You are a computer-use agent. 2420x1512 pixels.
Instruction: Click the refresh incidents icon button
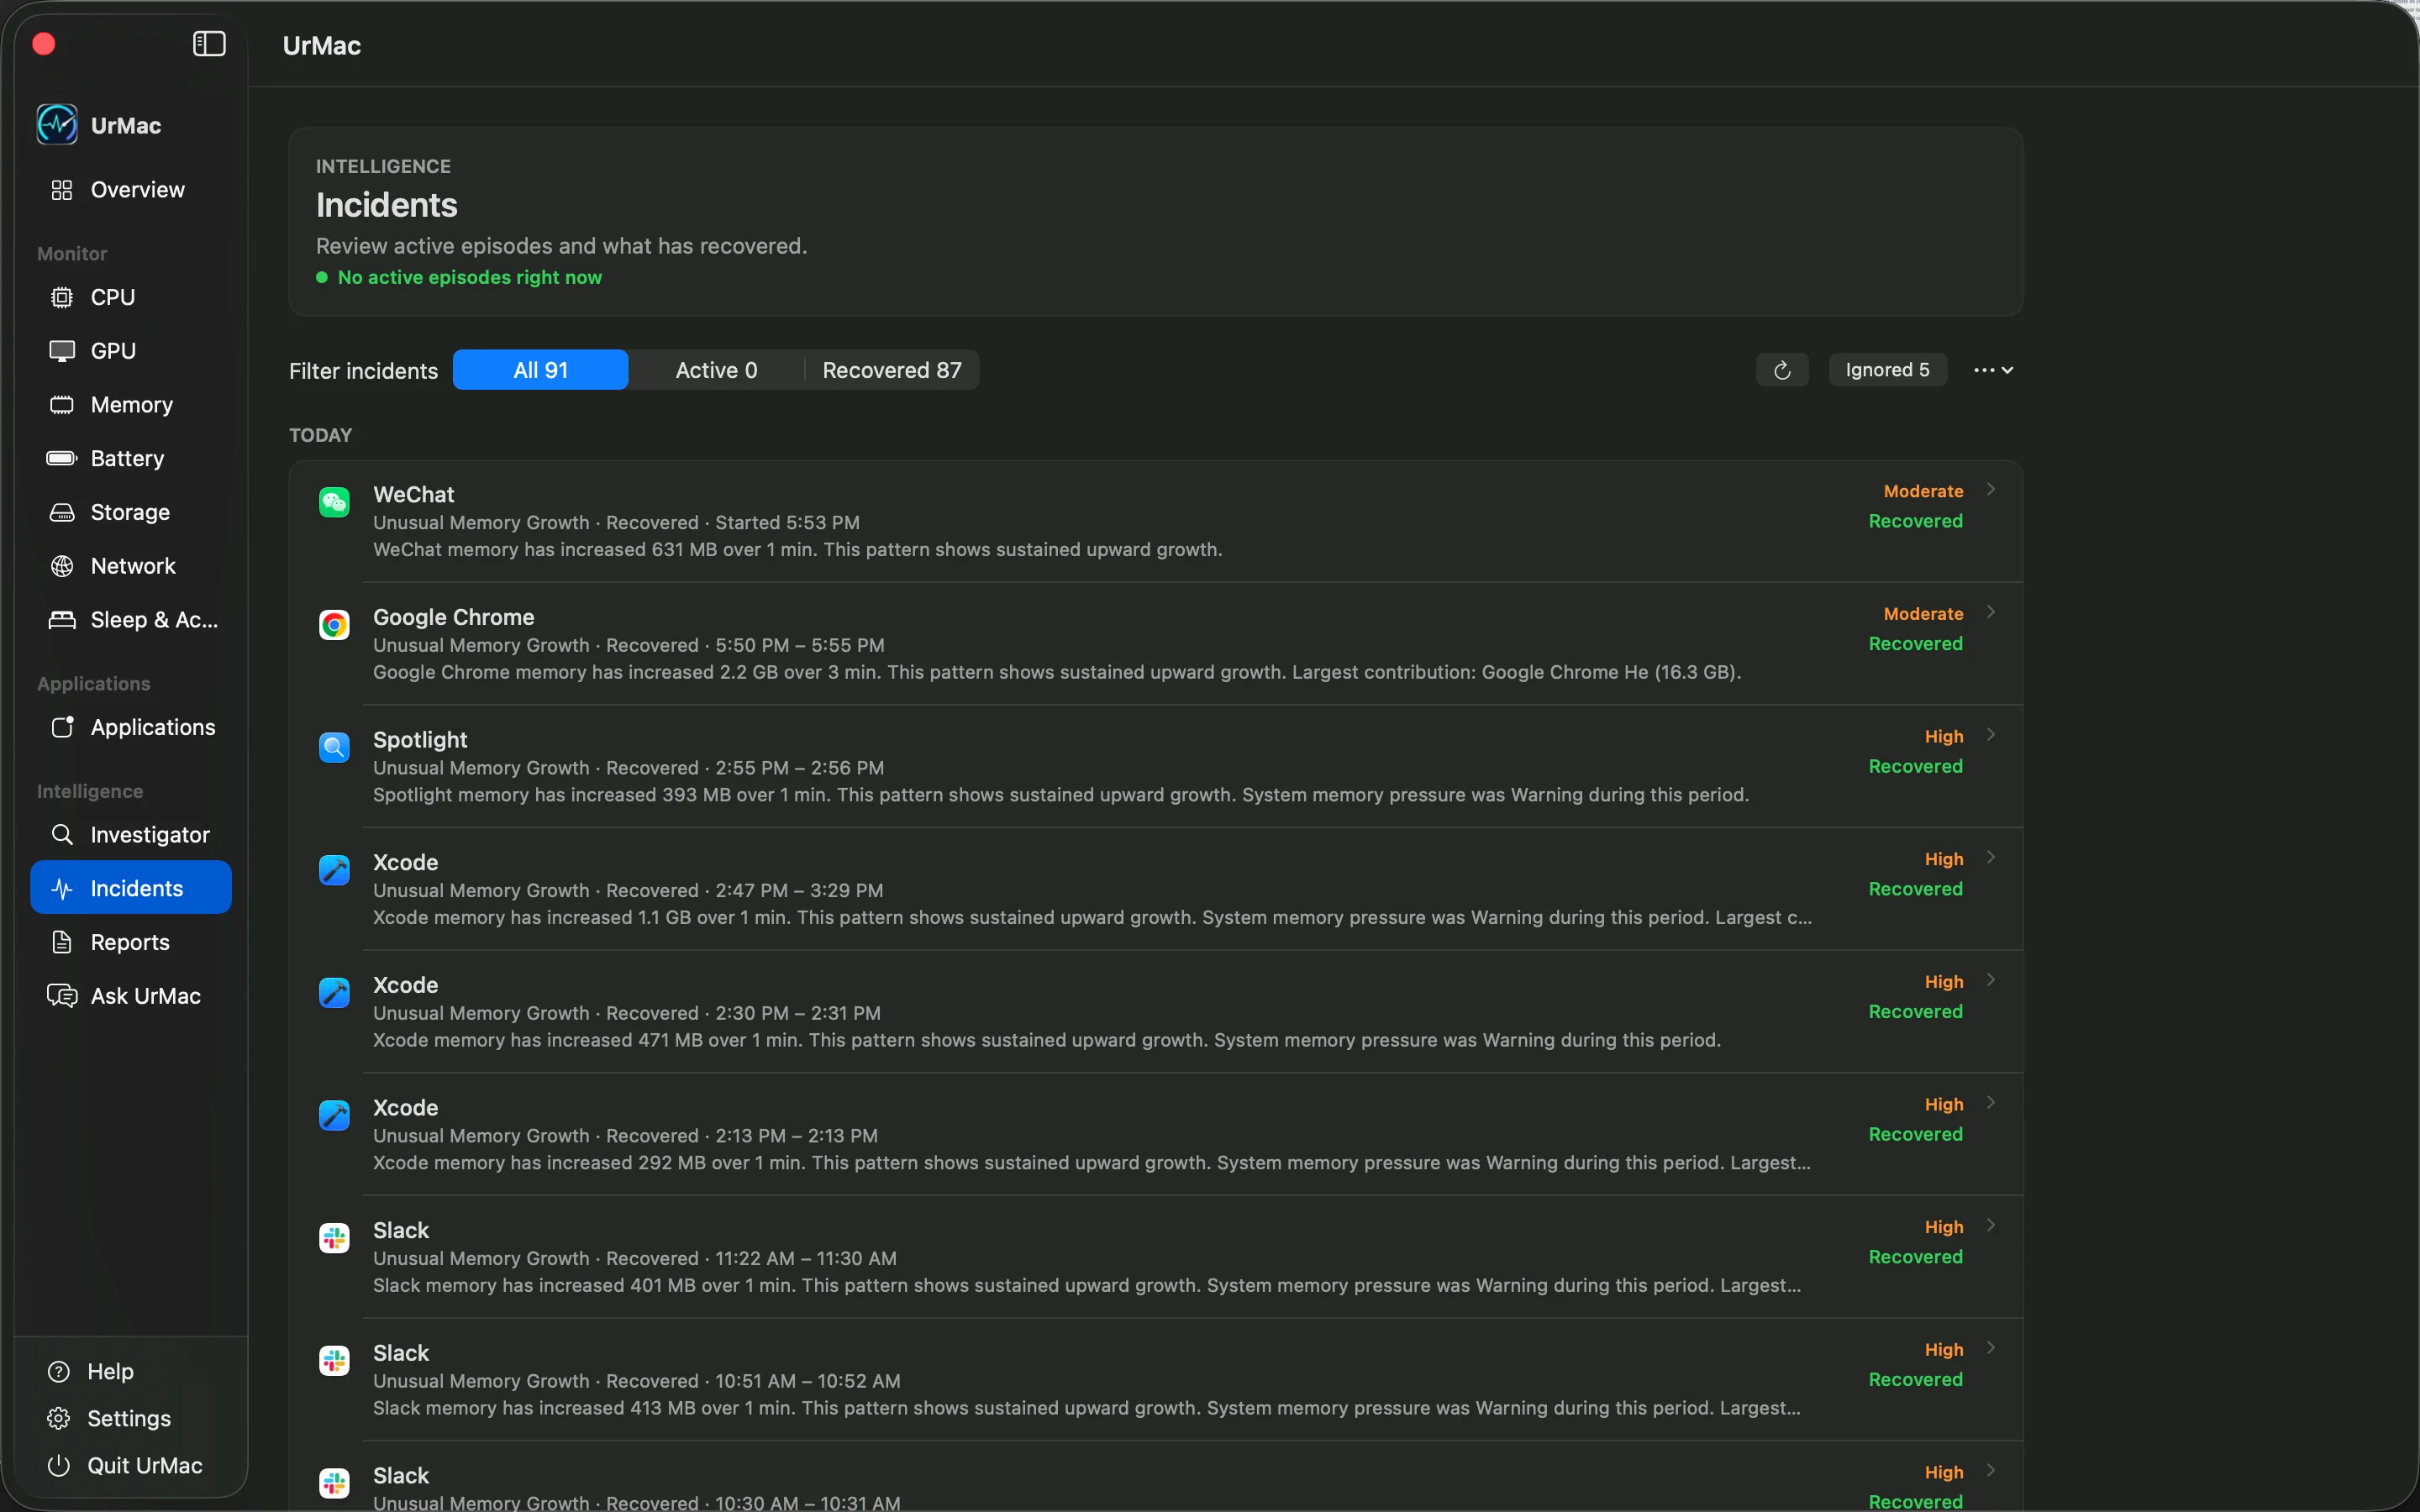click(x=1782, y=370)
